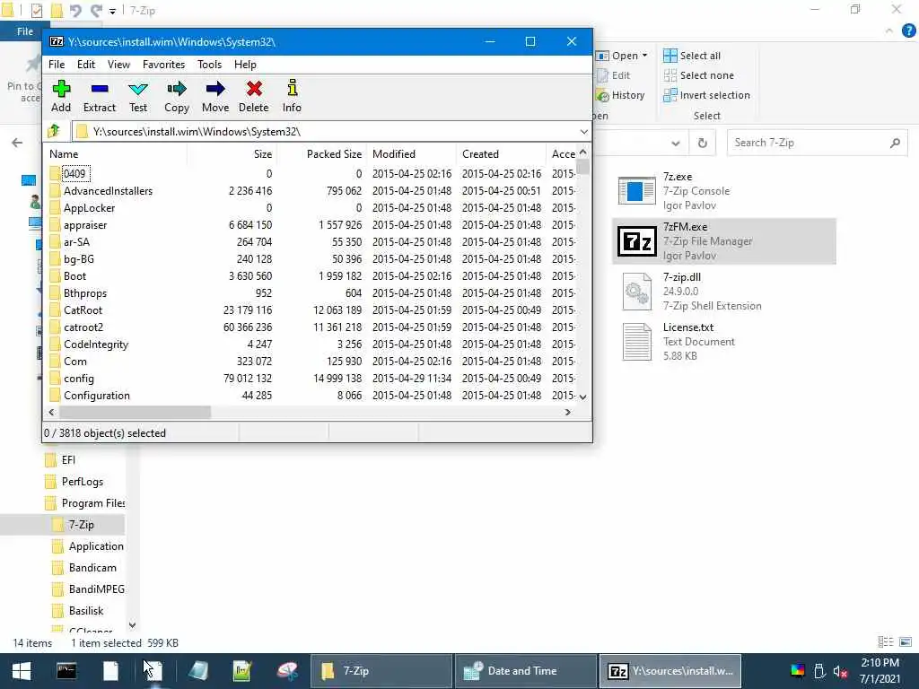Viewport: 919px width, 689px height.
Task: Click Select all in Explorer ribbon
Action: 692,56
